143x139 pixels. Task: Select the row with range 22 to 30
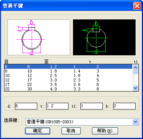click(69, 89)
